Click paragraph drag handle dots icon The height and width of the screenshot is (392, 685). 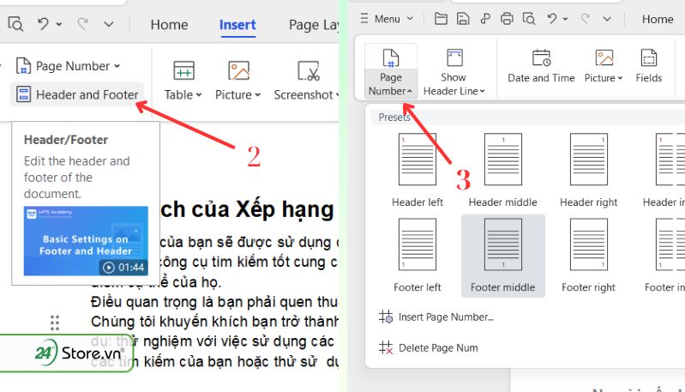point(55,323)
